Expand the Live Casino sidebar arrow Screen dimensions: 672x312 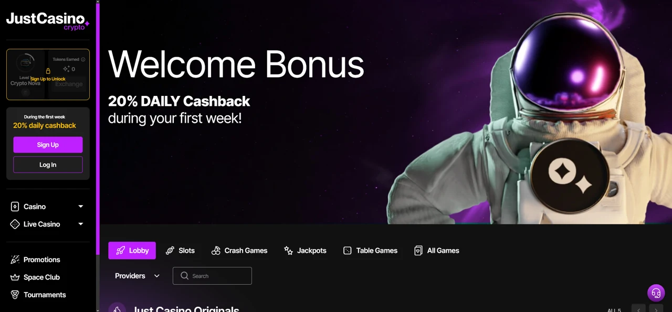[81, 224]
